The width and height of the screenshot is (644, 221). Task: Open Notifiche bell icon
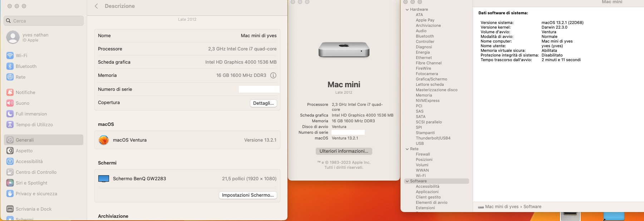(10, 92)
